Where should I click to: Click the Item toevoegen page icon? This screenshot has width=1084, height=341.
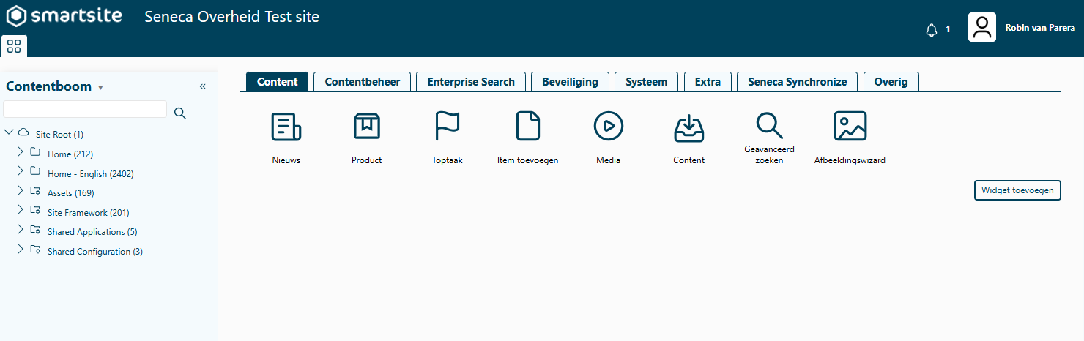point(527,127)
